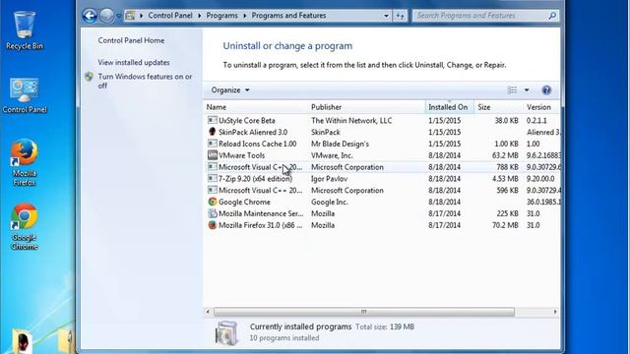The image size is (630, 354).
Task: Select the Mozilla Firefox 31.0 program icon
Action: coord(213,225)
